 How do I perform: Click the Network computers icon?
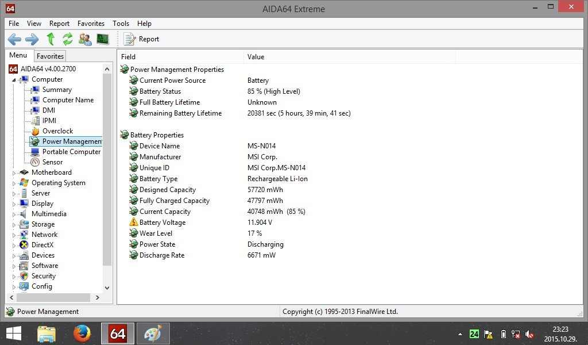point(24,234)
